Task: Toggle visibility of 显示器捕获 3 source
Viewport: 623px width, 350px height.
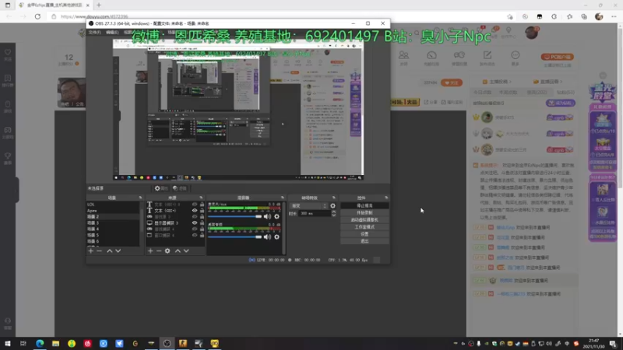Action: pyautogui.click(x=195, y=222)
